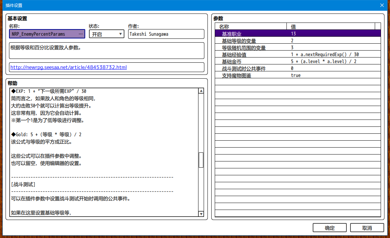The image size is (390, 238).
Task: Click the formula 1 + a.nextRequiredExp() / 30
Action: pyautogui.click(x=325, y=54)
